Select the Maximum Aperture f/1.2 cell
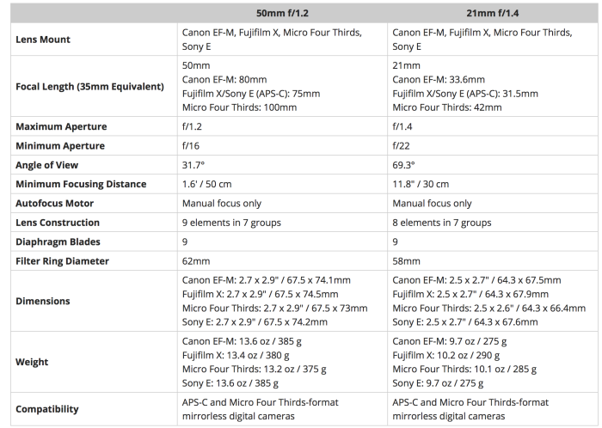The height and width of the screenshot is (428, 602). click(193, 126)
